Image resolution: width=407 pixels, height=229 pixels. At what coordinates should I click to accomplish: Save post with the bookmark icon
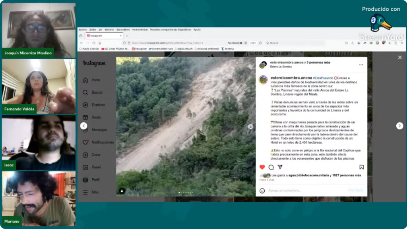361,167
